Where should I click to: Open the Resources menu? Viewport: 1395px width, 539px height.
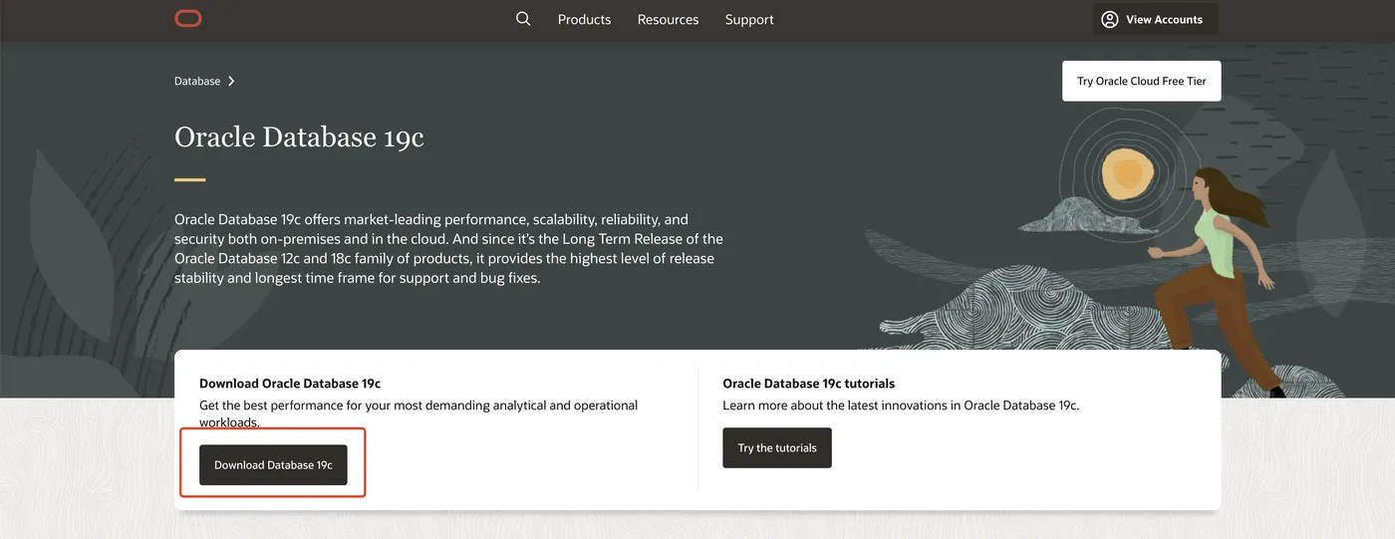pos(668,19)
